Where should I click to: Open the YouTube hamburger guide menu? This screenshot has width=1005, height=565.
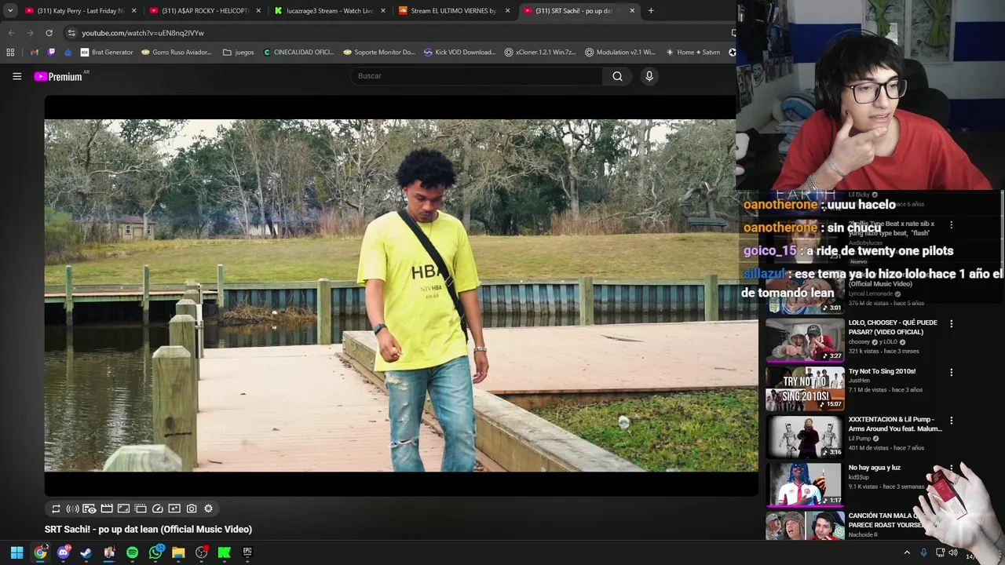click(16, 76)
